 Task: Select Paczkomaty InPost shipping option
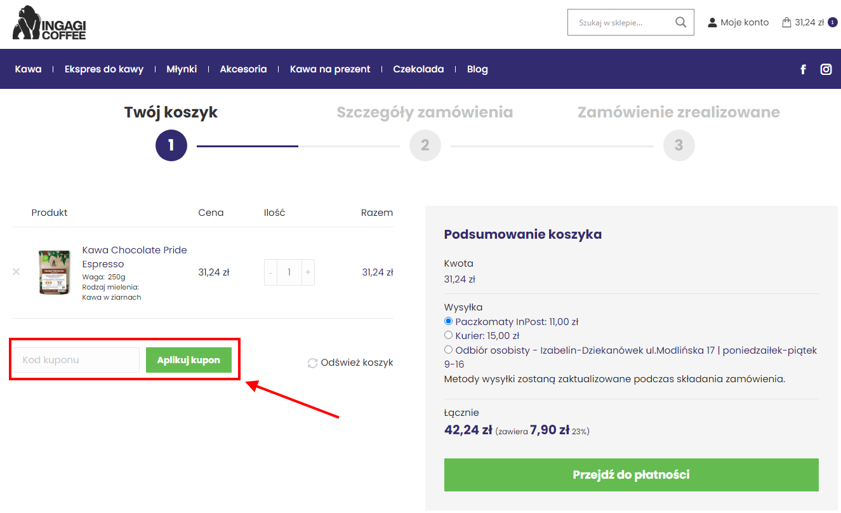[x=448, y=321]
